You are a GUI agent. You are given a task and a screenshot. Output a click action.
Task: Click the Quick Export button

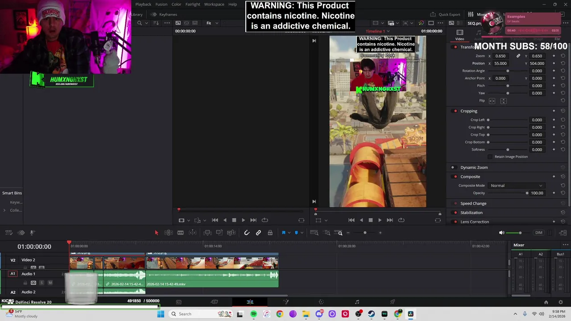click(445, 14)
